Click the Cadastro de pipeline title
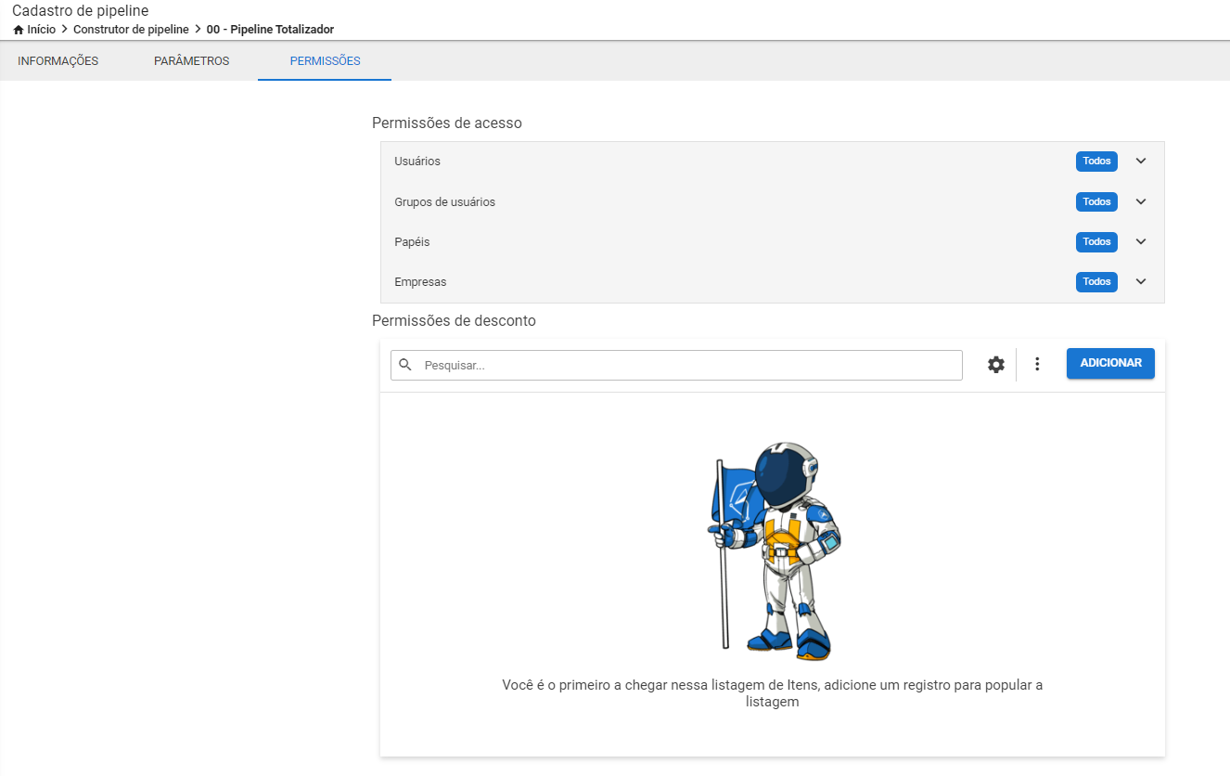1230x776 pixels. pyautogui.click(x=81, y=10)
